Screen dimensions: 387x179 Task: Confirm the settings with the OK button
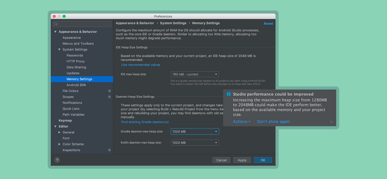[x=263, y=160]
